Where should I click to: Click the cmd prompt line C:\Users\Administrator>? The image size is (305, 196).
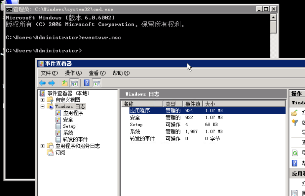coord(44,51)
